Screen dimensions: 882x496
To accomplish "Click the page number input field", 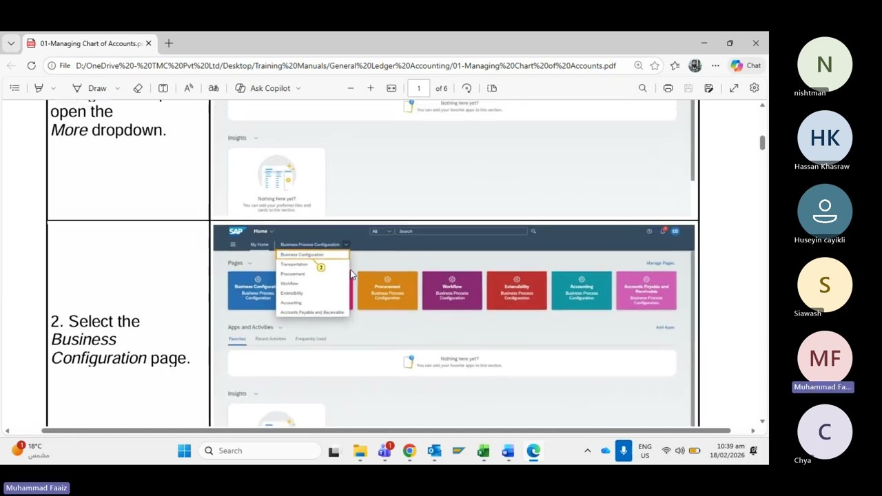I will pos(418,88).
